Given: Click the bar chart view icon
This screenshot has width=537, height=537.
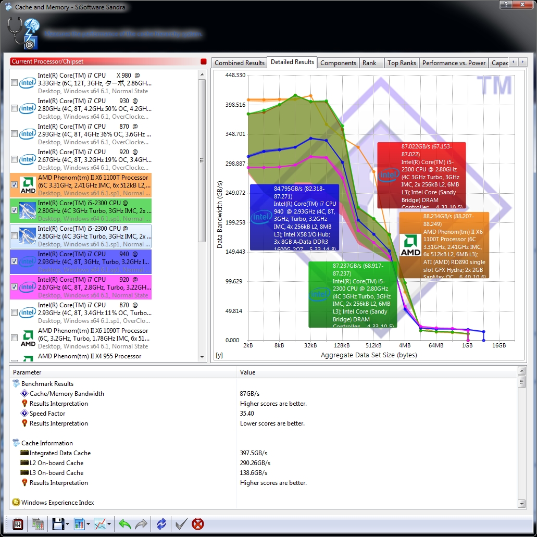Looking at the screenshot, I should click(x=79, y=523).
